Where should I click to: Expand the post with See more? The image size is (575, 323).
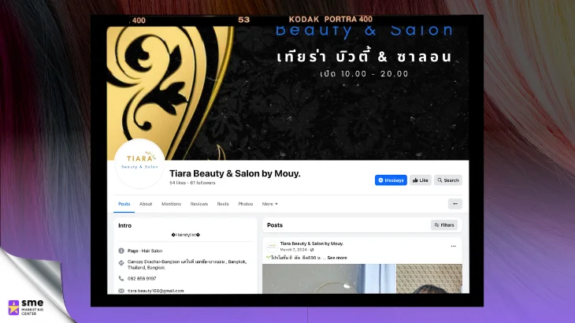point(337,258)
